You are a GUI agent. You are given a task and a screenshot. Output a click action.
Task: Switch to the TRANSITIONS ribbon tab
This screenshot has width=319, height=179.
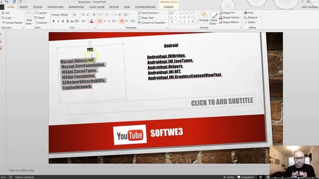55,7
